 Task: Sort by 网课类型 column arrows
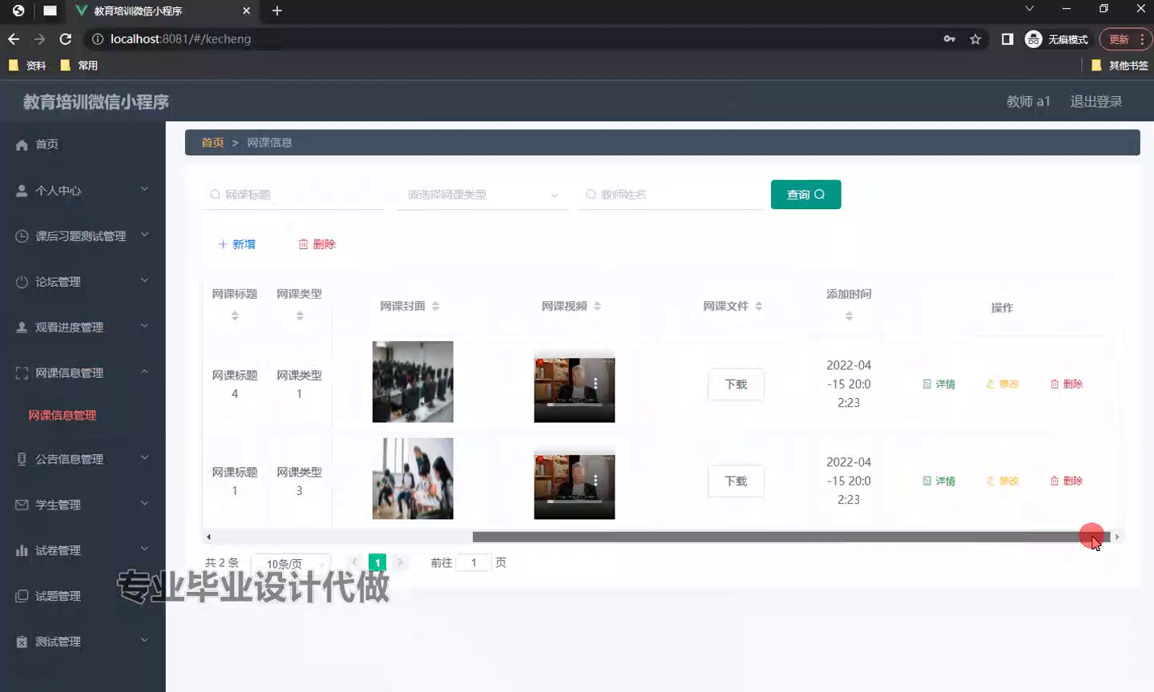[300, 316]
